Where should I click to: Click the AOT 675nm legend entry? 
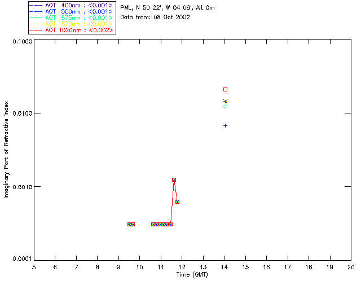point(72,17)
